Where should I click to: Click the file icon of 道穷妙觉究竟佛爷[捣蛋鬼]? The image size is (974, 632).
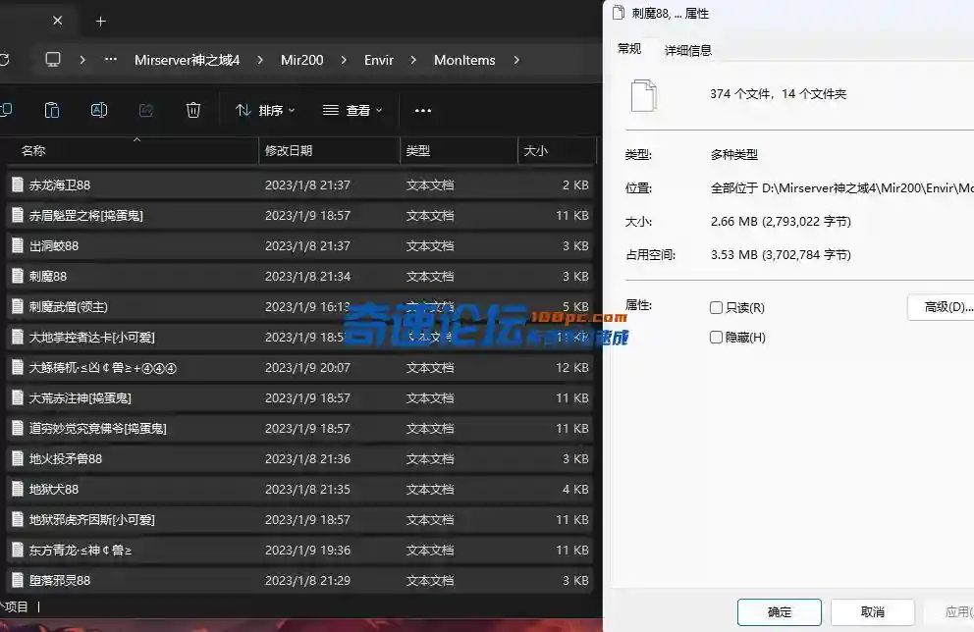pyautogui.click(x=18, y=428)
